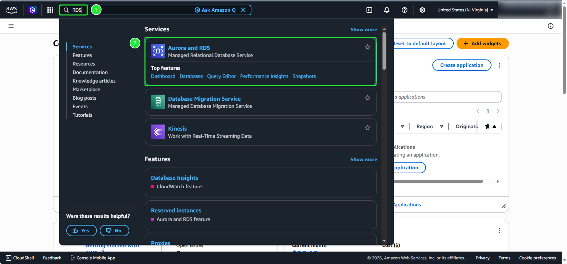Go to previous page of applications

(478, 111)
